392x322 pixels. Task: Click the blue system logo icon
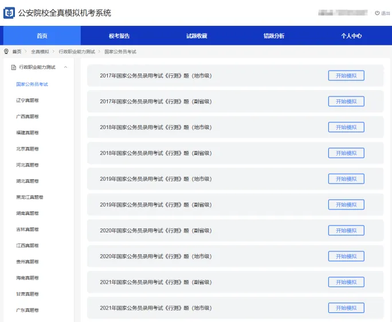(x=9, y=13)
